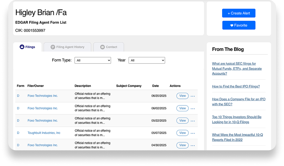Open more actions for 06/02/2025 filing
This screenshot has height=166, width=284.
(x=192, y=109)
